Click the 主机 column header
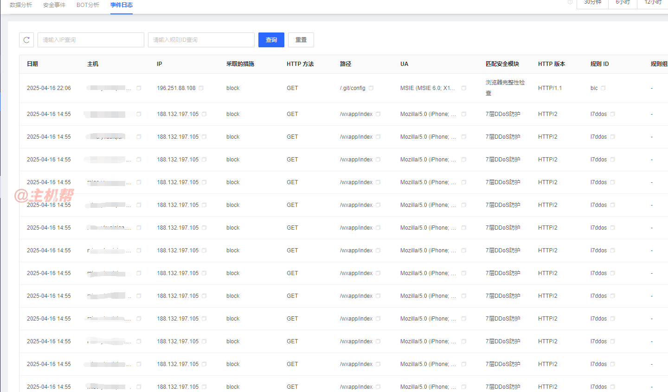The height and width of the screenshot is (392, 668). click(x=93, y=64)
